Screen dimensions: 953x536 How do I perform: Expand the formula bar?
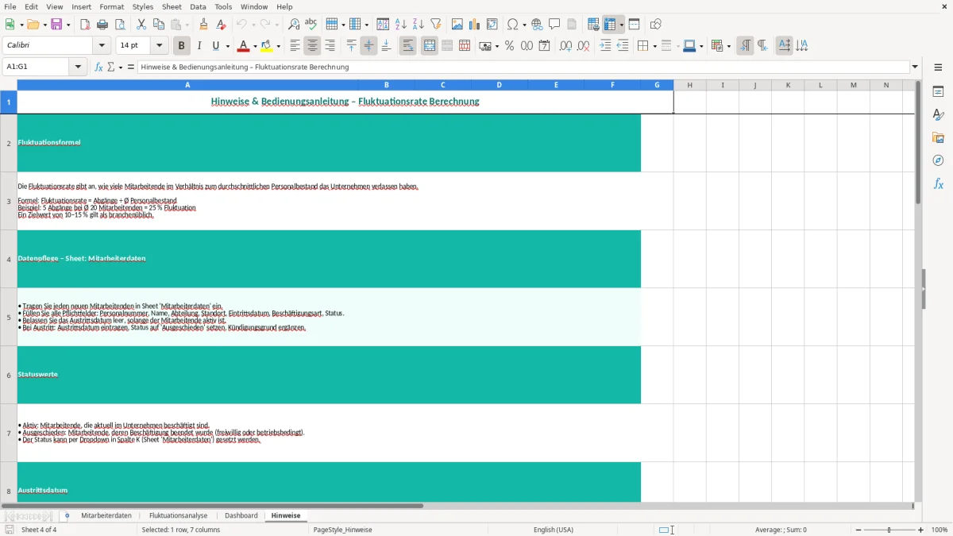915,67
